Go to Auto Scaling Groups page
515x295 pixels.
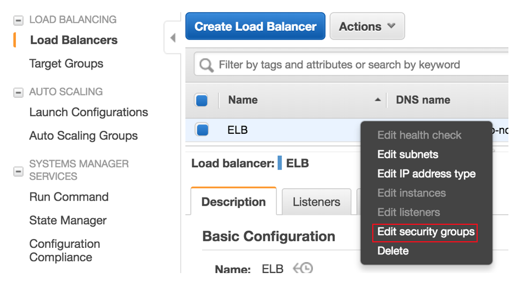(83, 135)
